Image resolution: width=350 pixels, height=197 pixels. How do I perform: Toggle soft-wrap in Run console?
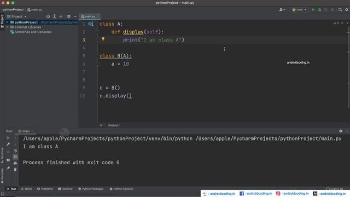click(x=15, y=151)
